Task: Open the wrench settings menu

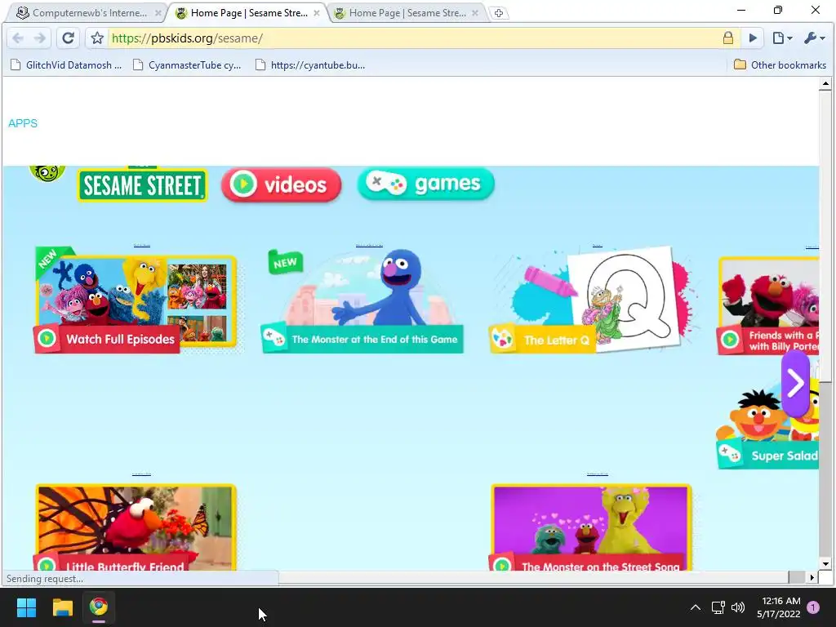Action: tap(814, 38)
